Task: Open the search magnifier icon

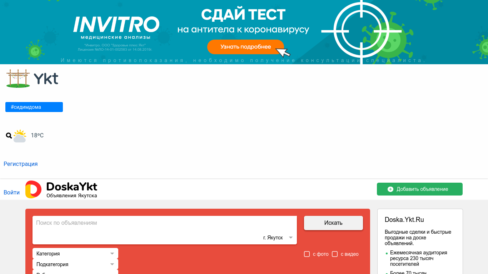Action: pyautogui.click(x=9, y=136)
